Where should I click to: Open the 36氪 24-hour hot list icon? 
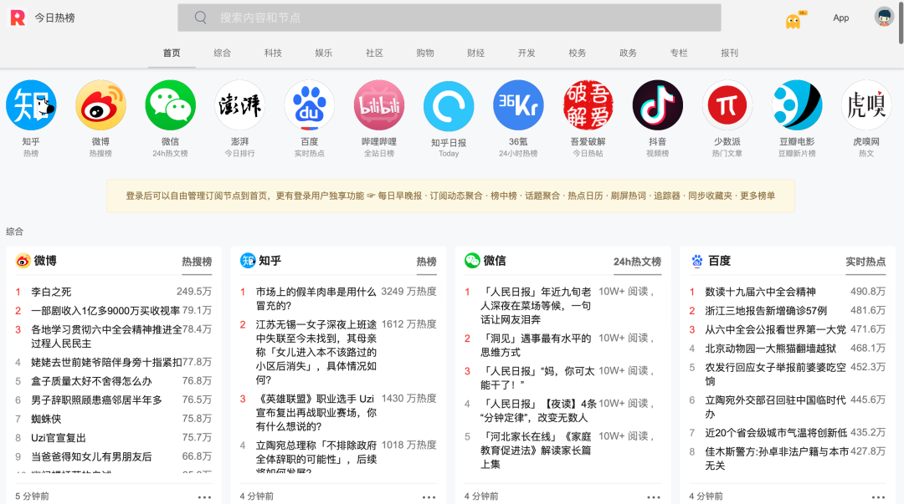coord(518,105)
